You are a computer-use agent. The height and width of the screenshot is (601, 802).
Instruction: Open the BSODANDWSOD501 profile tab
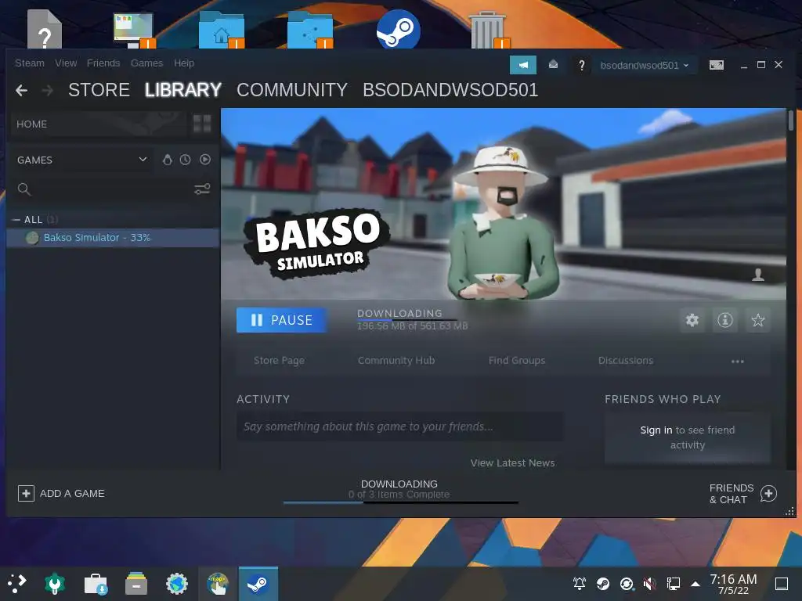[450, 90]
